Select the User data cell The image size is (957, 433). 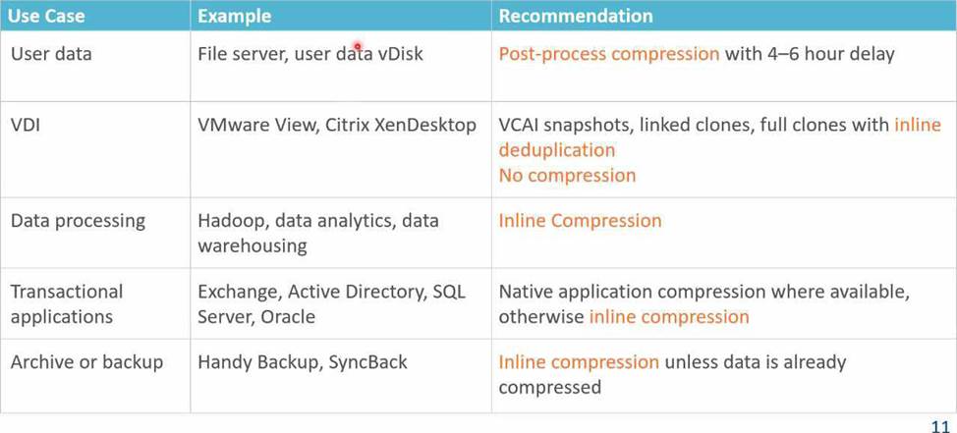[x=51, y=54]
